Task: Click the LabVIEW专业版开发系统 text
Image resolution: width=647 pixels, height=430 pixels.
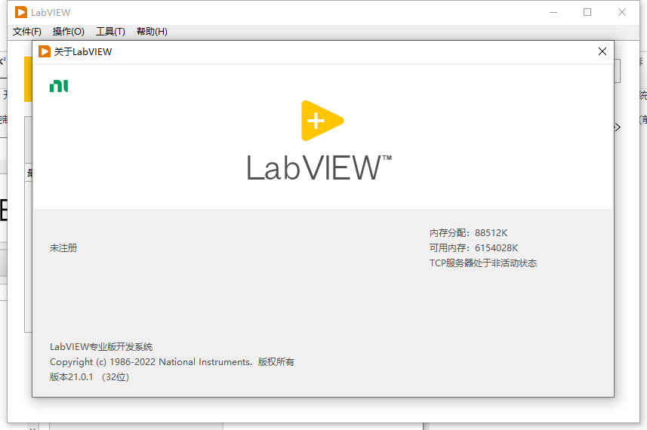Action: click(101, 347)
